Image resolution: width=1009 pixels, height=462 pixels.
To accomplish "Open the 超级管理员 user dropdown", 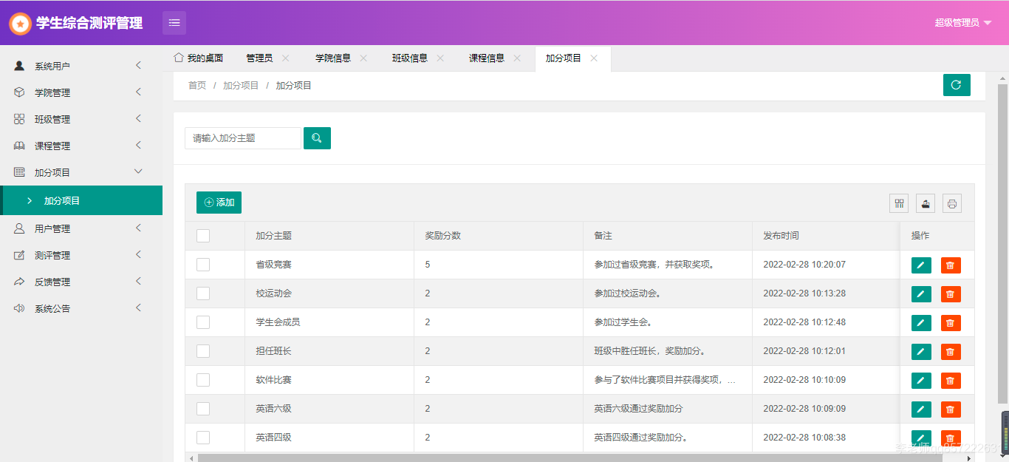I will [x=963, y=23].
